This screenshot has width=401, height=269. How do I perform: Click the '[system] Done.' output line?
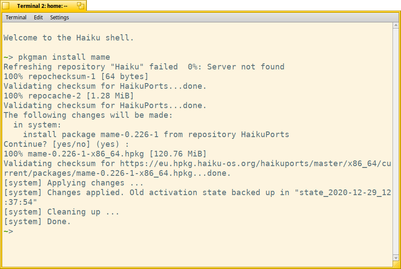pyautogui.click(x=37, y=222)
